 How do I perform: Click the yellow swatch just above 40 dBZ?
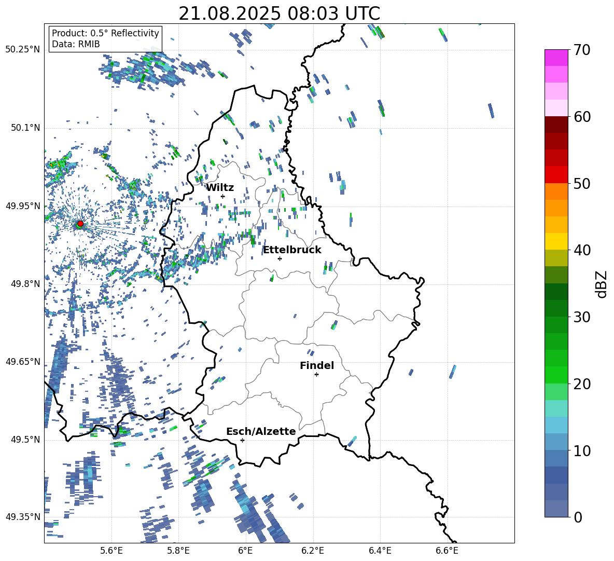[556, 241]
